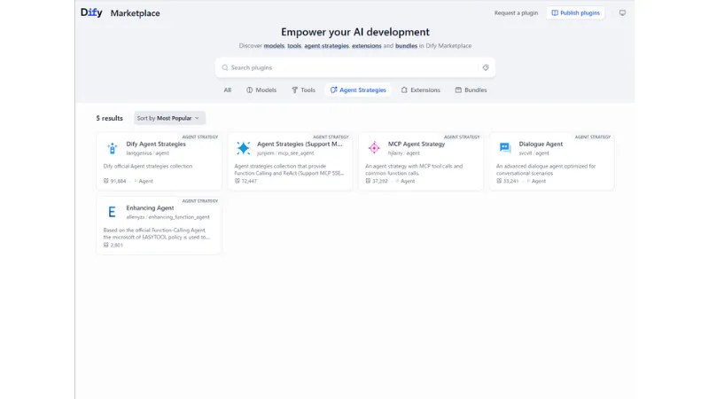Click the Agent Strategies tab icon
Screen dimensions: 709x399
tap(334, 90)
